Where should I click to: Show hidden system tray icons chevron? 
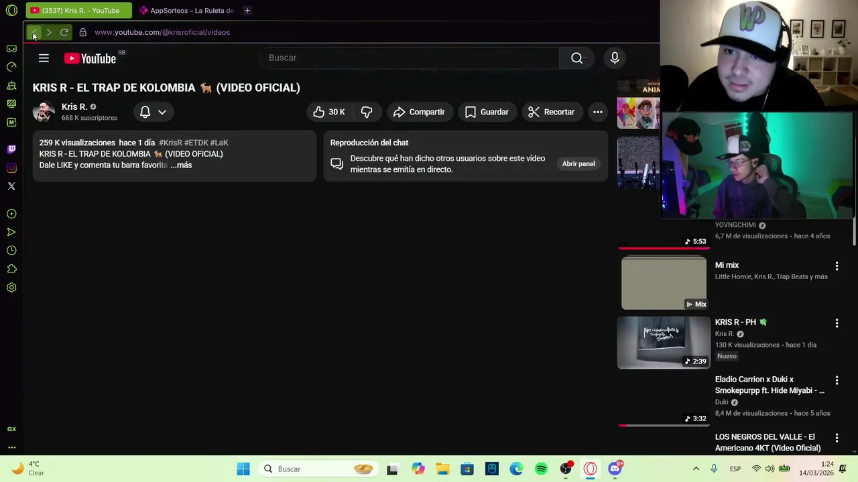pos(696,469)
